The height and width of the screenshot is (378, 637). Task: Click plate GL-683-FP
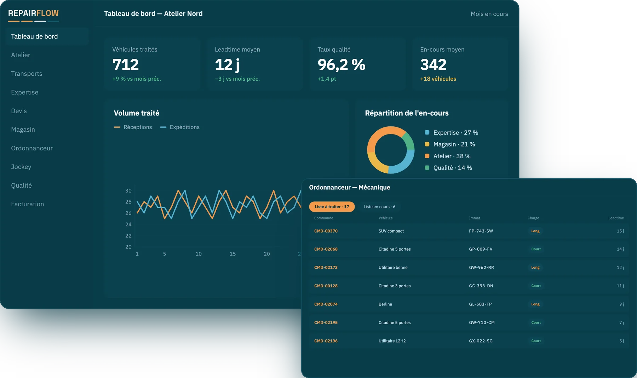[x=480, y=304]
